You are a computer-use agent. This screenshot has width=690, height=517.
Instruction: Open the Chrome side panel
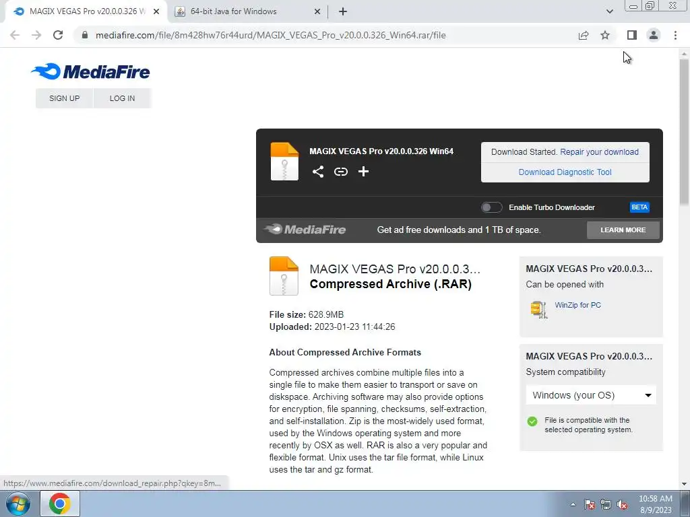pos(632,35)
